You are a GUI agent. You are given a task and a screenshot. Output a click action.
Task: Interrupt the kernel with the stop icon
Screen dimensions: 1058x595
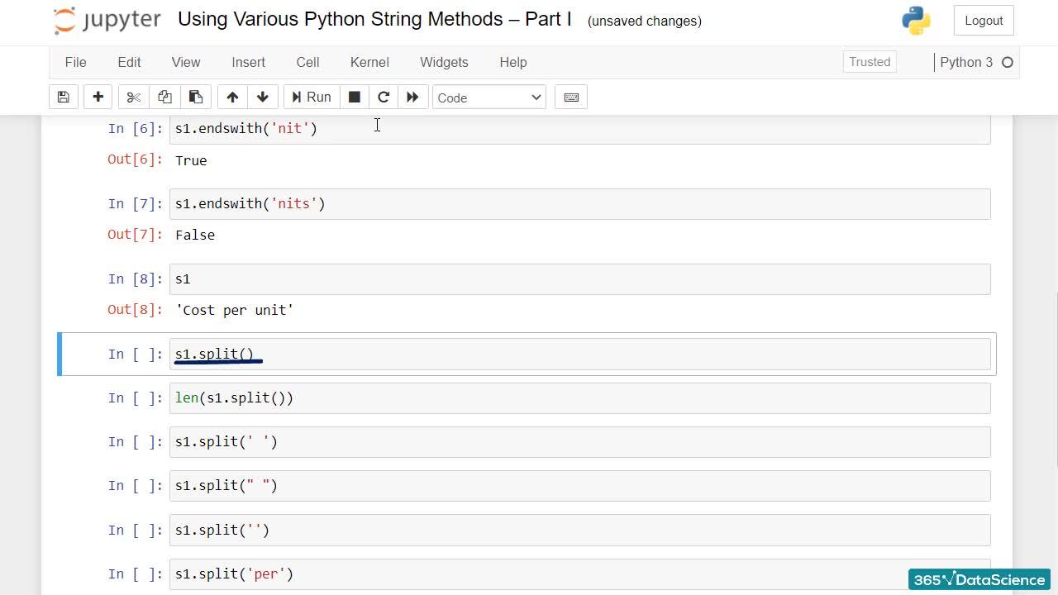coord(354,98)
